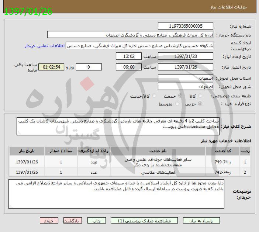
Task: Click the request creator name field
Action: coord(139,45)
